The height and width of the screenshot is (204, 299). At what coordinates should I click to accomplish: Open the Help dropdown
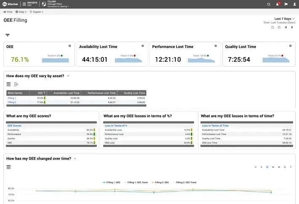(21, 12)
